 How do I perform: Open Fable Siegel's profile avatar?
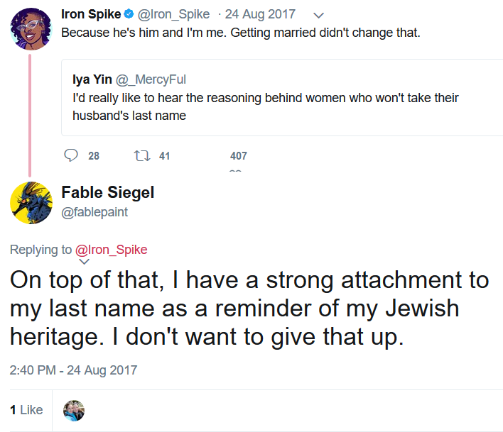tap(31, 203)
